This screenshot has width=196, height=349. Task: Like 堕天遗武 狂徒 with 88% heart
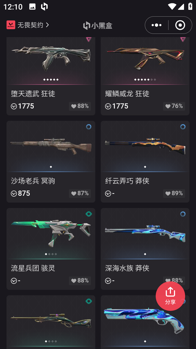pyautogui.click(x=80, y=106)
